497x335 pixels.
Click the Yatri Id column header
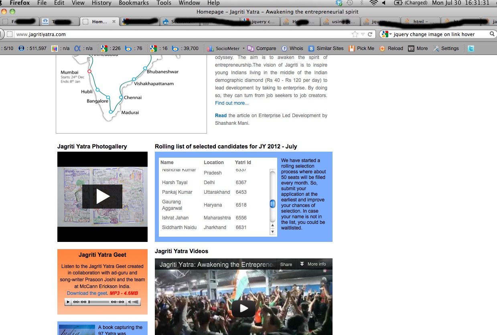point(243,162)
